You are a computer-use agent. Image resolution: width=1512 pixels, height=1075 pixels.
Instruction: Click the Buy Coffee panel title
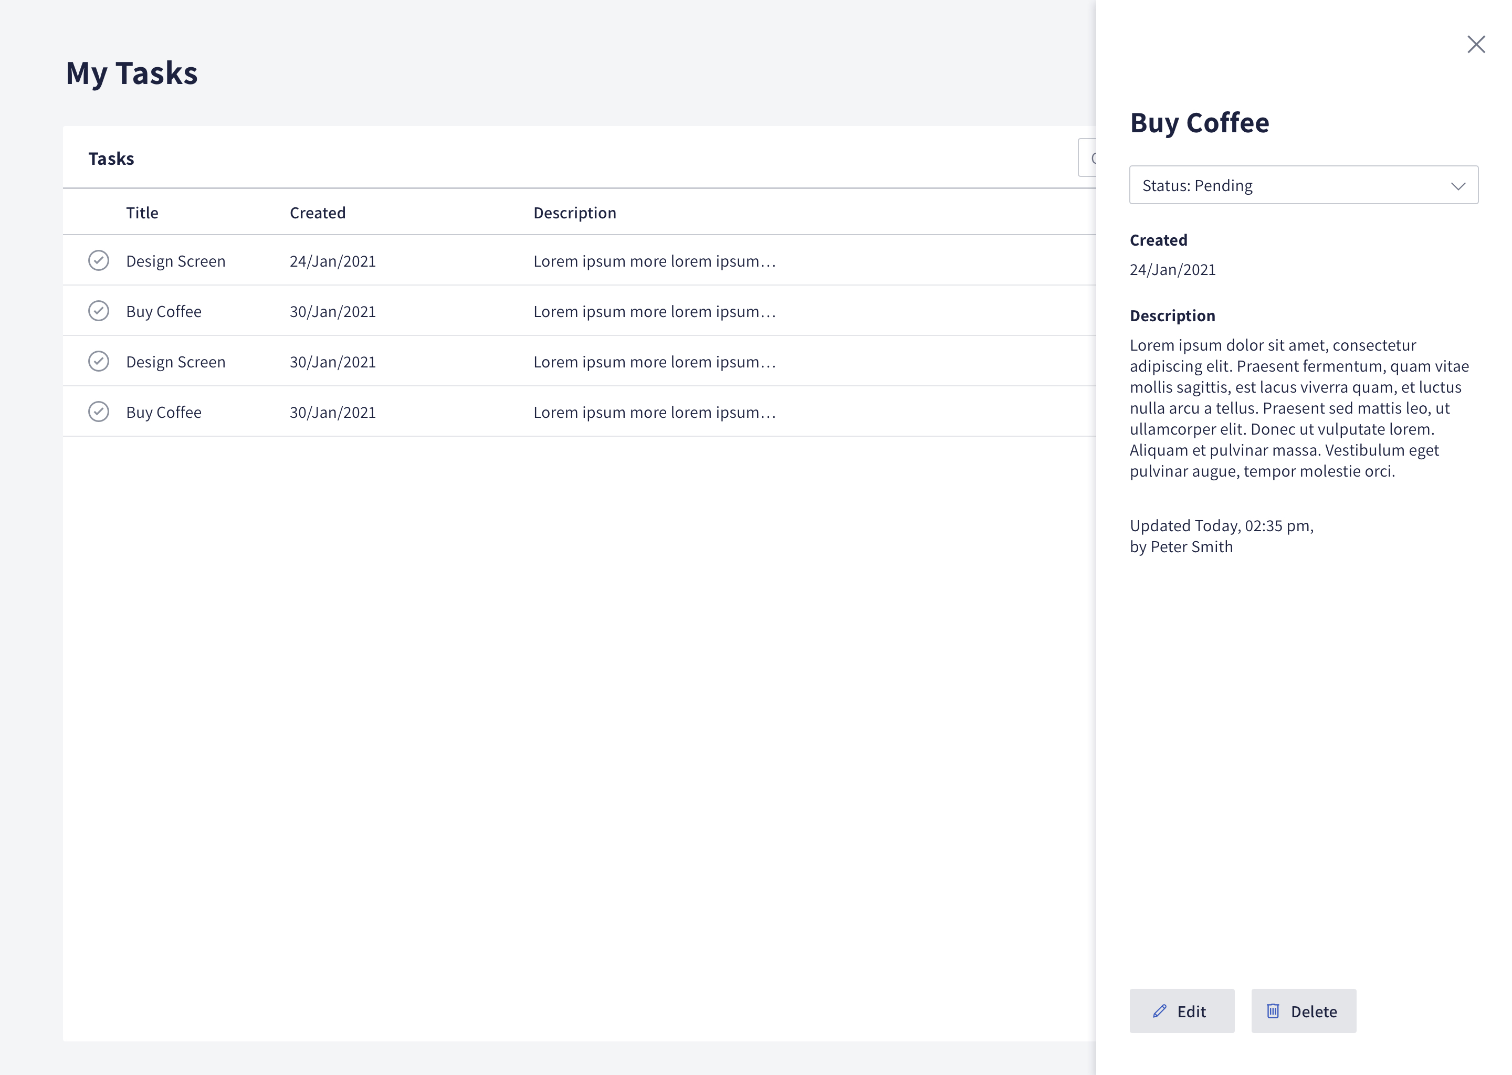pos(1199,123)
